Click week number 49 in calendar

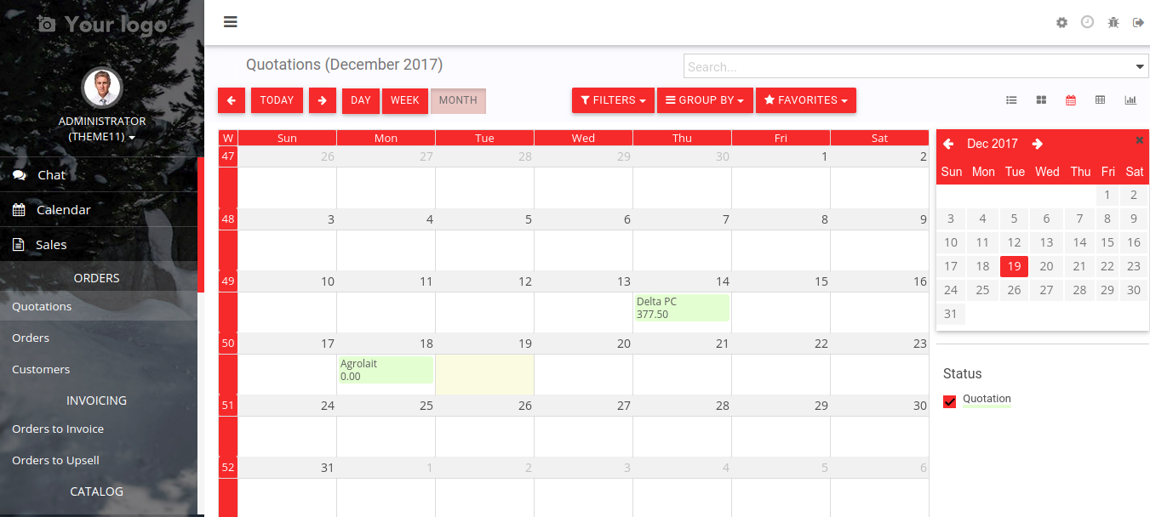tap(227, 281)
